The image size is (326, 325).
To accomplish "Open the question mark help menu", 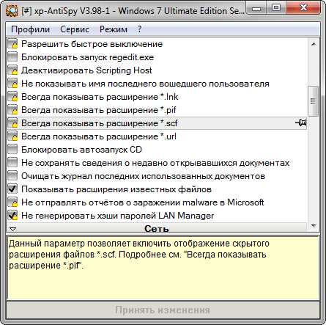I will pyautogui.click(x=139, y=29).
